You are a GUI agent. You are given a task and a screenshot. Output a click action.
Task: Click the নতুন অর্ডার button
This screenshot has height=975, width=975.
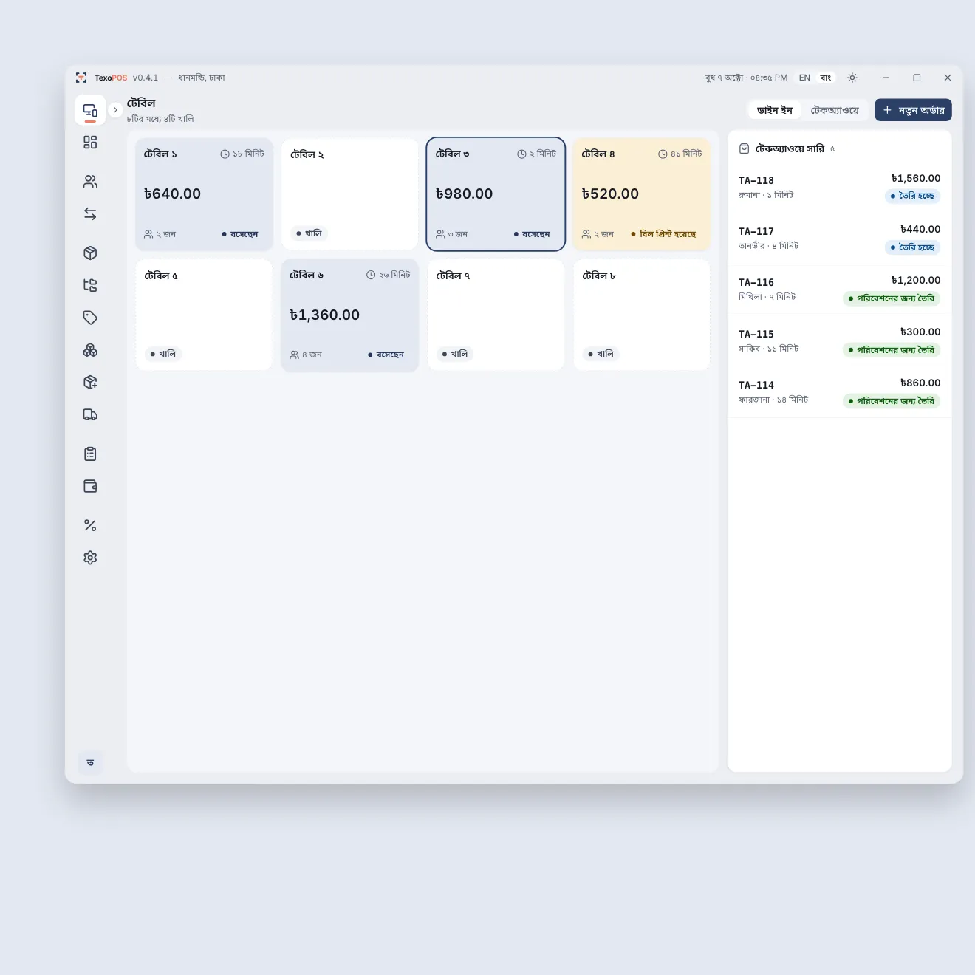coord(913,110)
